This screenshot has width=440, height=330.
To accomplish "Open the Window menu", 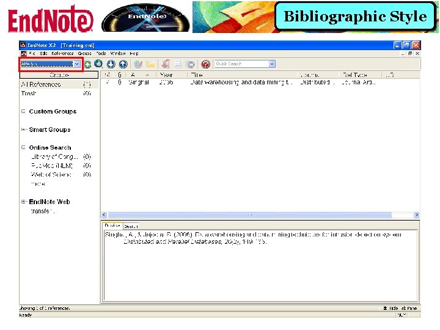I will pyautogui.click(x=118, y=53).
